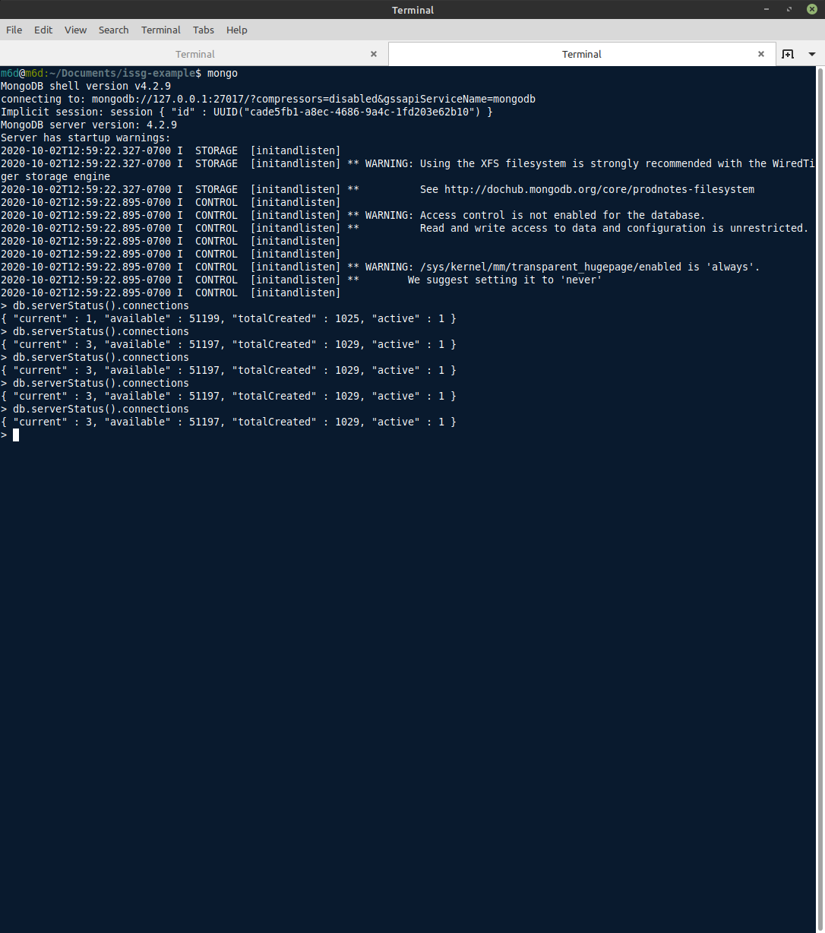Click the shell prompt 'm6d@m6d' text
The width and height of the screenshot is (825, 933).
pos(21,73)
